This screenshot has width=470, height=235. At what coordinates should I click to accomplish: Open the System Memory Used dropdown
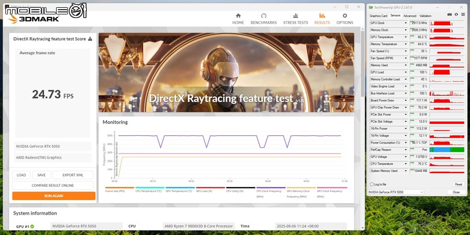406,171
